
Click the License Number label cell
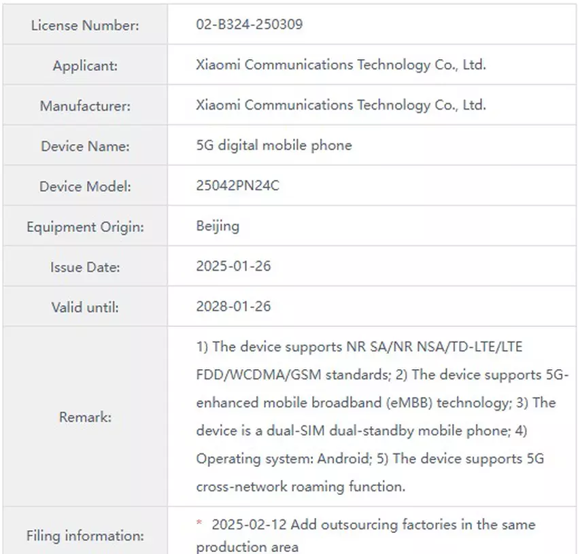84,25
